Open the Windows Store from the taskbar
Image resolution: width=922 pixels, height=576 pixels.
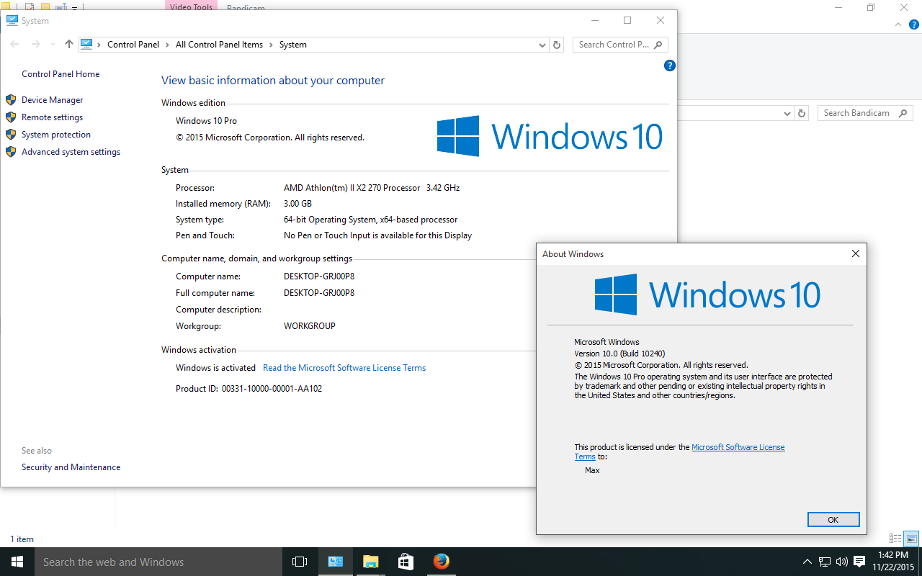tap(406, 562)
